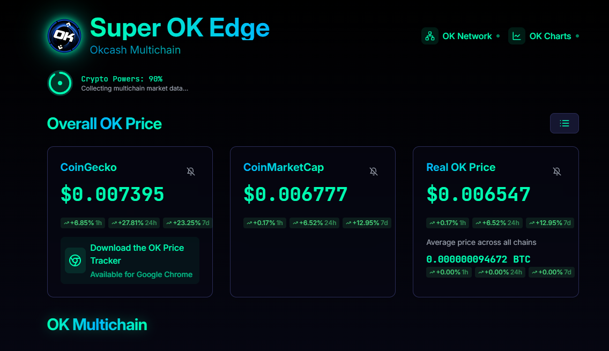Click the +27.81% 24h CoinGecko badge
609x351 pixels.
133,223
